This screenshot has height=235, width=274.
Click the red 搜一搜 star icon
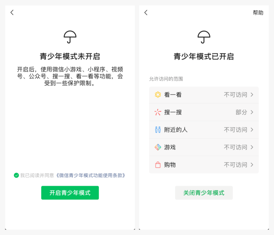pyautogui.click(x=158, y=112)
